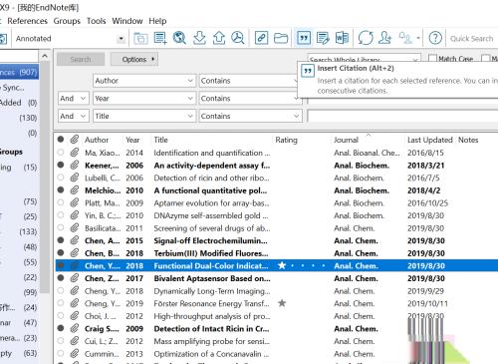The width and height of the screenshot is (498, 364).
Task: Sort by the Rating column header
Action: pos(286,140)
